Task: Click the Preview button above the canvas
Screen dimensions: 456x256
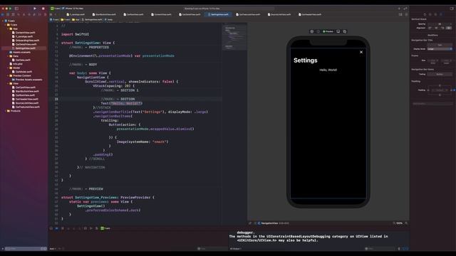Action: 328,31
